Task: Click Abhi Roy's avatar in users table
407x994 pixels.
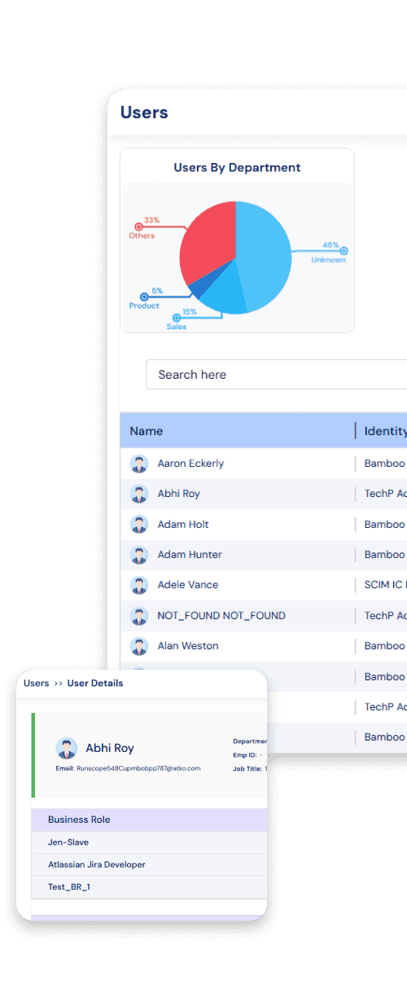Action: tap(139, 494)
